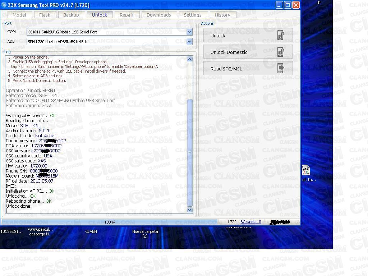Open the video file desktop icon labeled of.To...

306,173
